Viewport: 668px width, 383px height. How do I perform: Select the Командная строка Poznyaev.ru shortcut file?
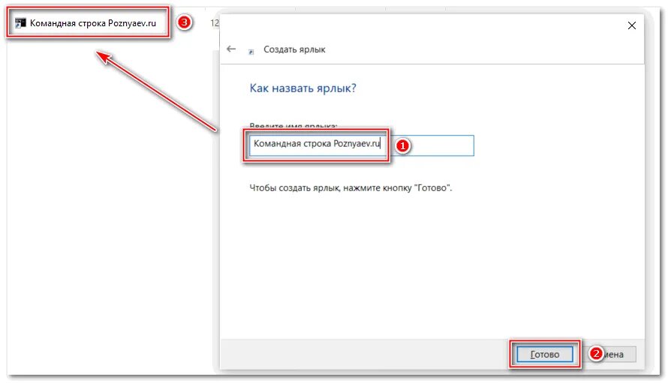pos(86,23)
